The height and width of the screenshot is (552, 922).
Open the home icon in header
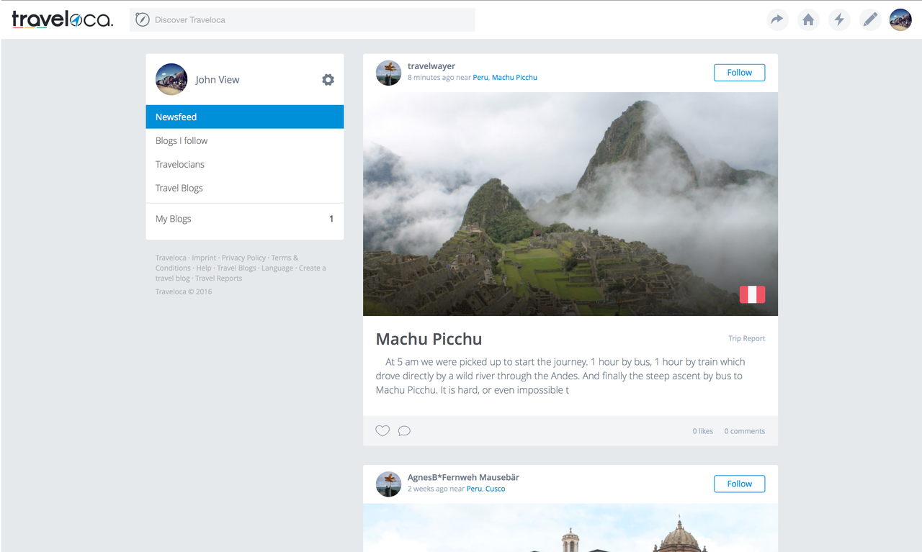pos(808,19)
